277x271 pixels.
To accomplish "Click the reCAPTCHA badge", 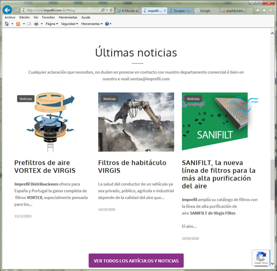I will [261, 257].
